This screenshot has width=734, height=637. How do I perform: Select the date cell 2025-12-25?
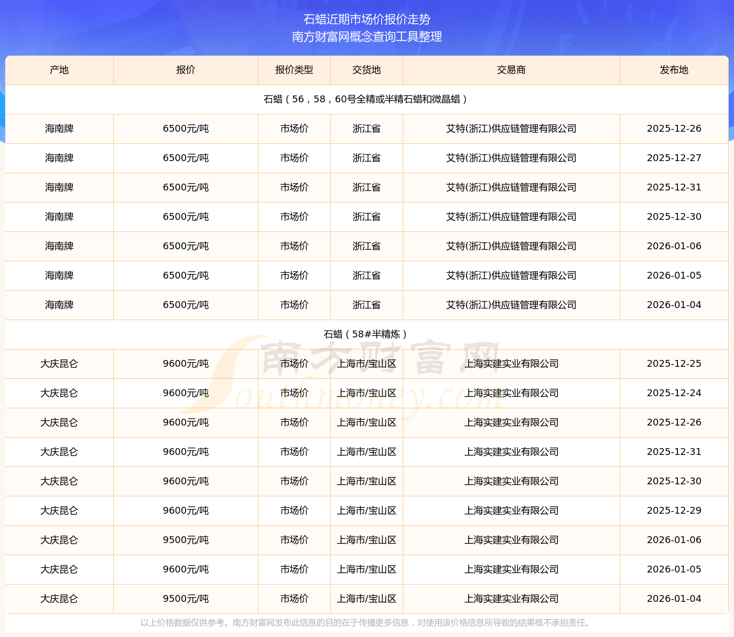coord(674,364)
